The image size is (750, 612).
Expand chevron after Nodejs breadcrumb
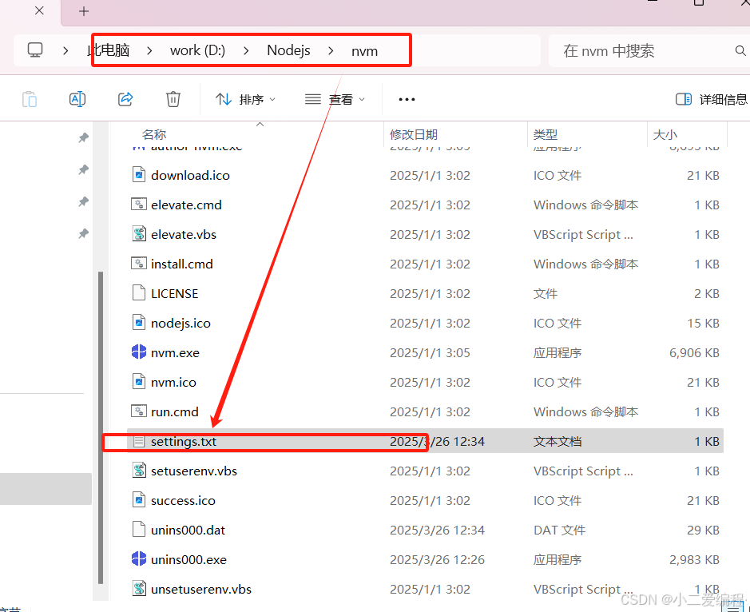pyautogui.click(x=331, y=50)
